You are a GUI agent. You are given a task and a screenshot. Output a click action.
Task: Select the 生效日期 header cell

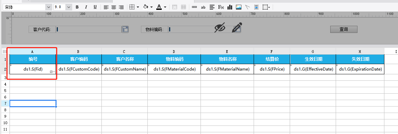click(x=313, y=59)
